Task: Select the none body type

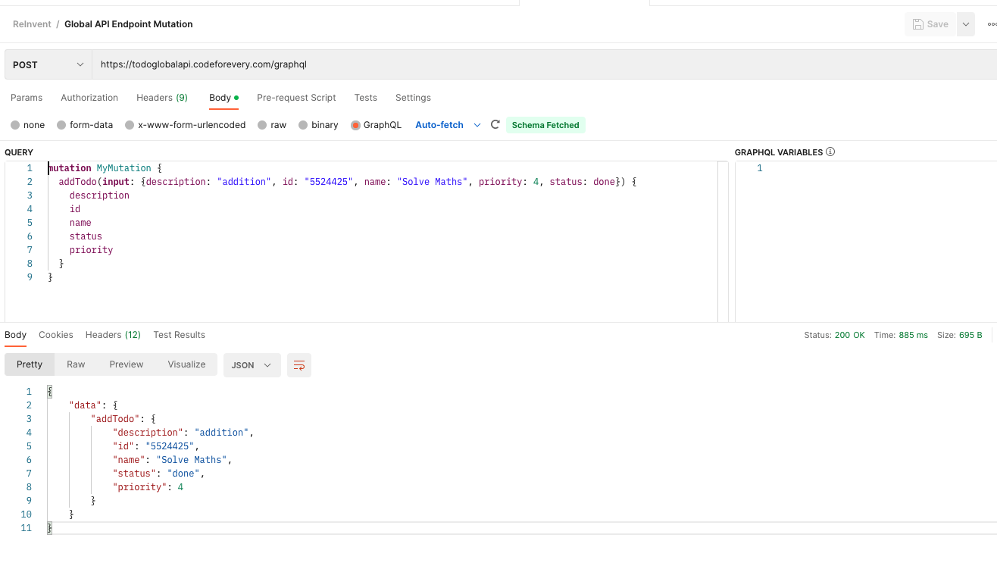Action: click(27, 125)
